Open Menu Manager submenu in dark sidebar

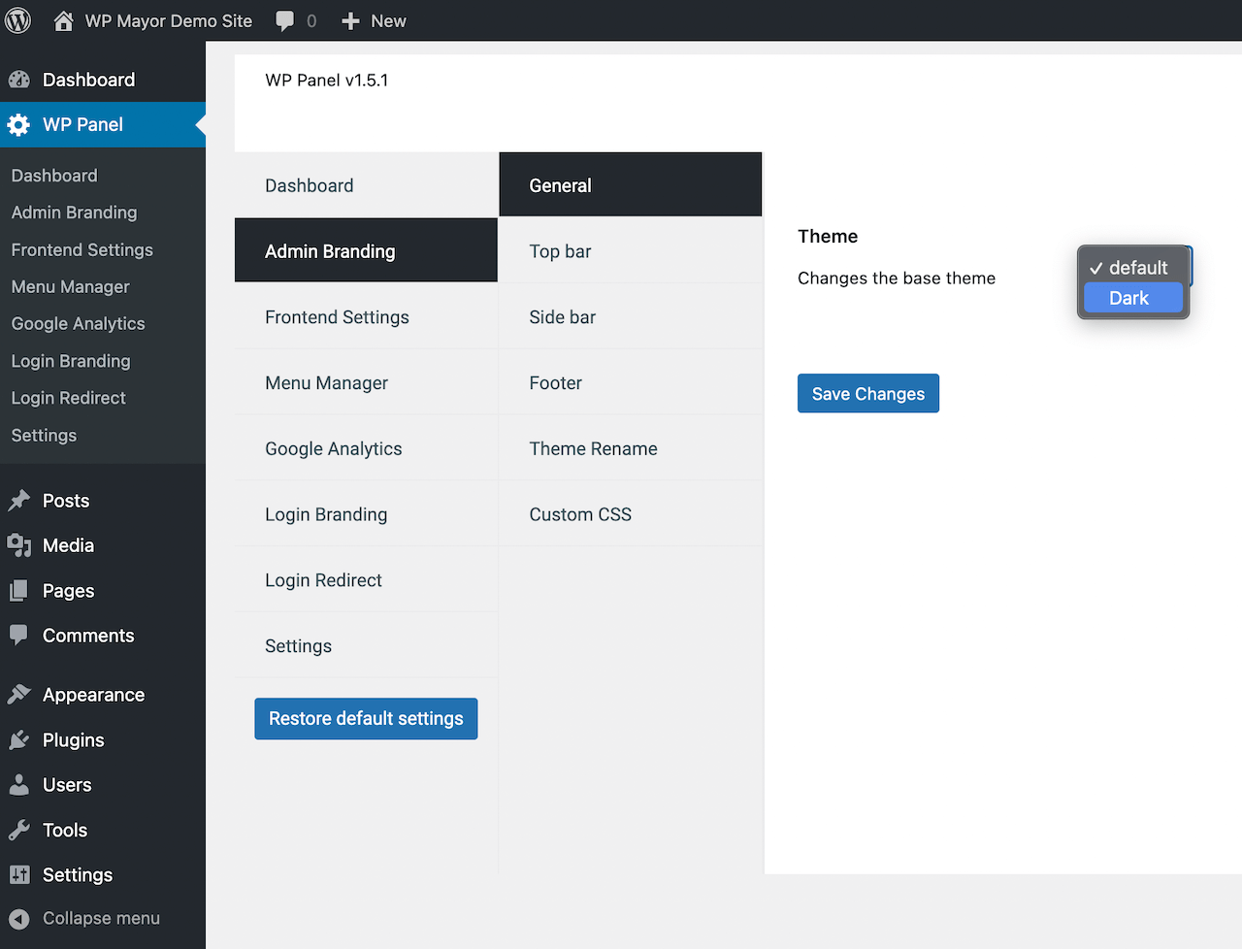click(x=71, y=286)
